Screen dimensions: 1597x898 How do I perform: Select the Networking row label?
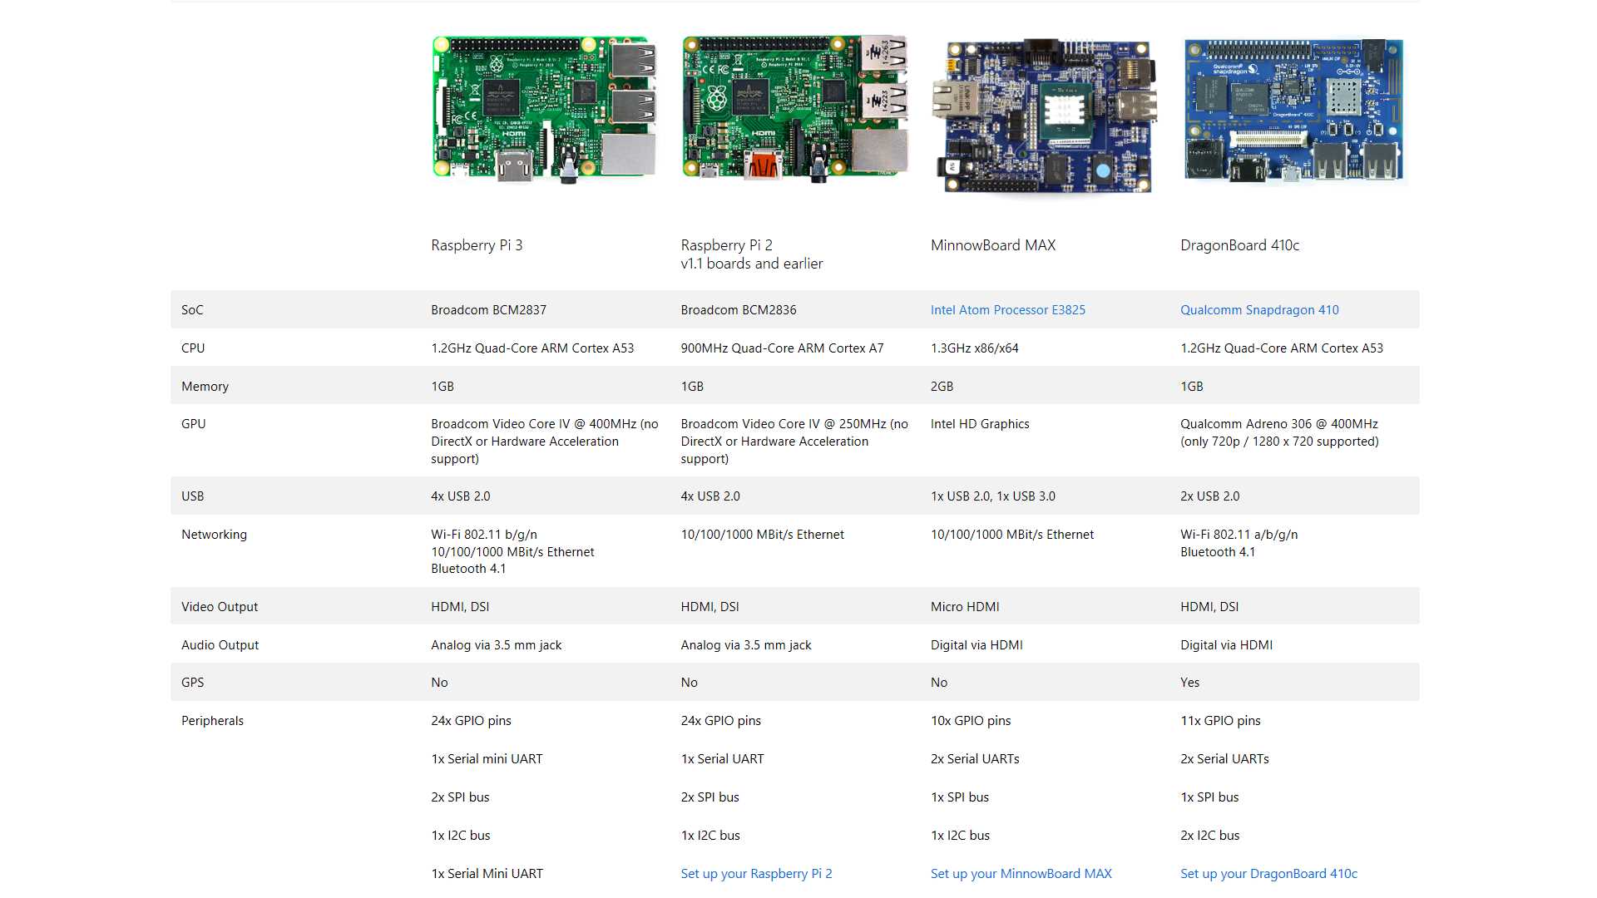(x=214, y=535)
